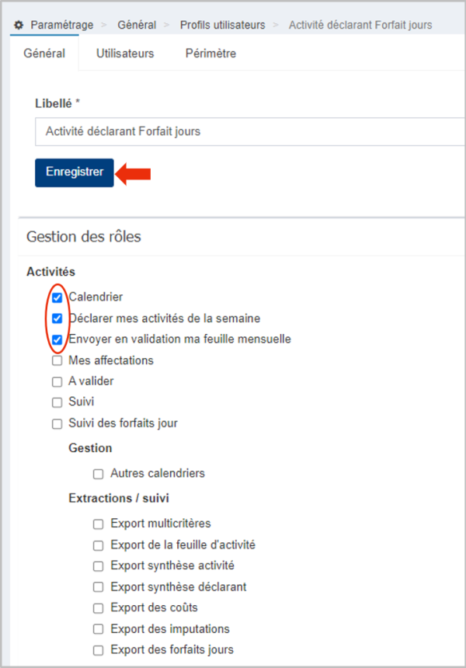Uncheck Déclarer mes activités de la semaine
The image size is (466, 668).
pyautogui.click(x=57, y=318)
